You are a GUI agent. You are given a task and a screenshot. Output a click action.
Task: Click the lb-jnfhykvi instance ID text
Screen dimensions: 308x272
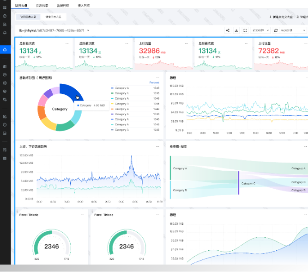pyautogui.click(x=51, y=31)
